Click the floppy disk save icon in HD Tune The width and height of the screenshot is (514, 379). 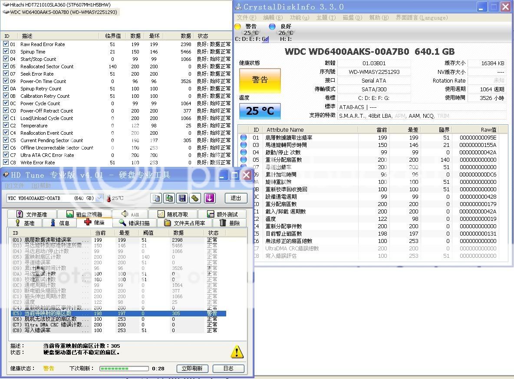click(182, 198)
